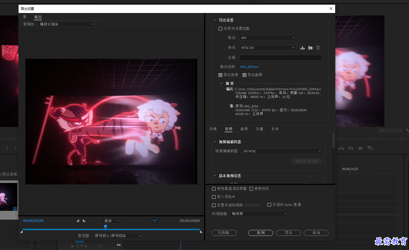
Task: Click the import preset icon
Action: pos(310,48)
